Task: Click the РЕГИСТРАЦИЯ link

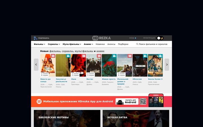Action: pyautogui.click(x=149, y=38)
